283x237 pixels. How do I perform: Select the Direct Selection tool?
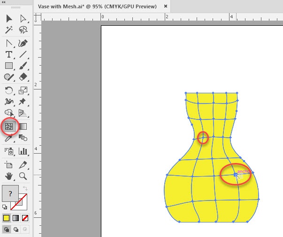point(23,19)
